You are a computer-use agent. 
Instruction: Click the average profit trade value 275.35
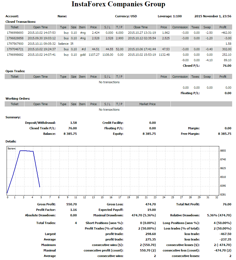coord(151,239)
